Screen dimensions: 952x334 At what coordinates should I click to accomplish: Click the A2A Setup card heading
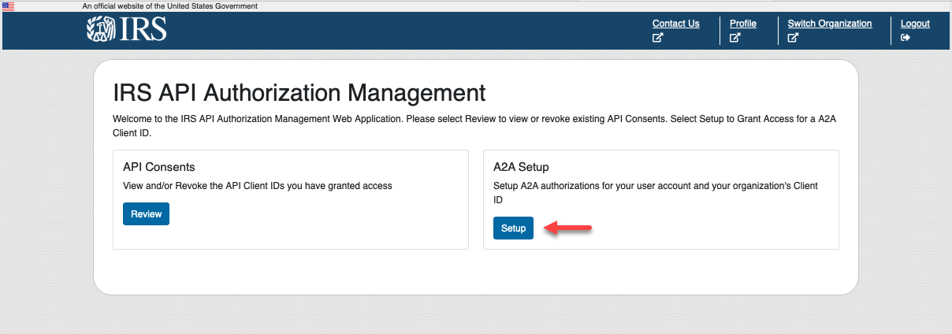pyautogui.click(x=521, y=167)
